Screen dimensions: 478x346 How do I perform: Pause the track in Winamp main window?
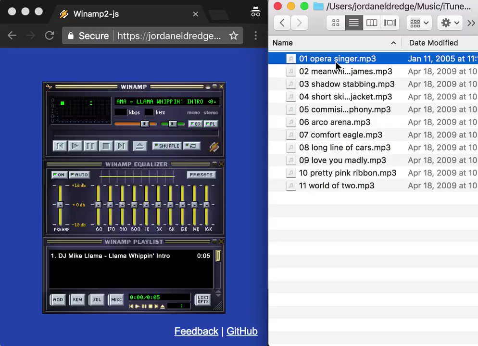tap(90, 146)
